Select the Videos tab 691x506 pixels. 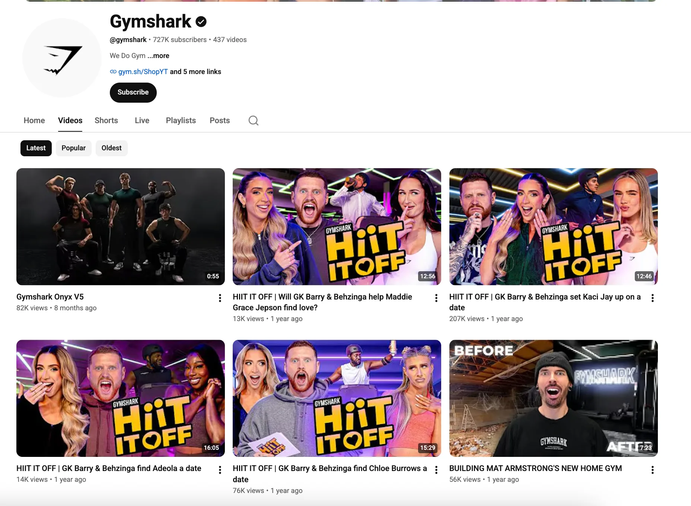pyautogui.click(x=70, y=121)
